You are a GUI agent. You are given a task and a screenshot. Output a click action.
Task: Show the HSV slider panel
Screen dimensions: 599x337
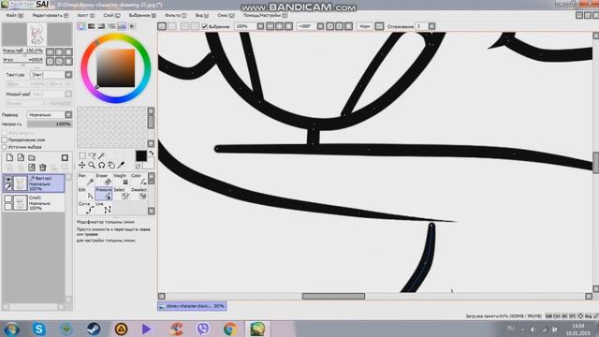coord(101,26)
